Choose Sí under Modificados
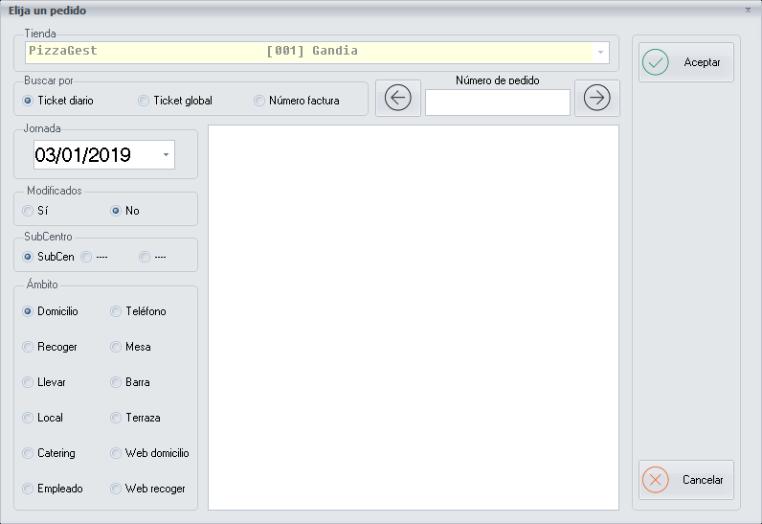Screen dimensions: 762x524 click(x=28, y=211)
